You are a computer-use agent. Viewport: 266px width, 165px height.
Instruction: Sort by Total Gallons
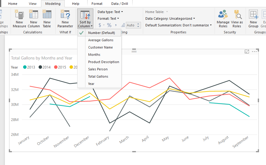tap(100, 76)
